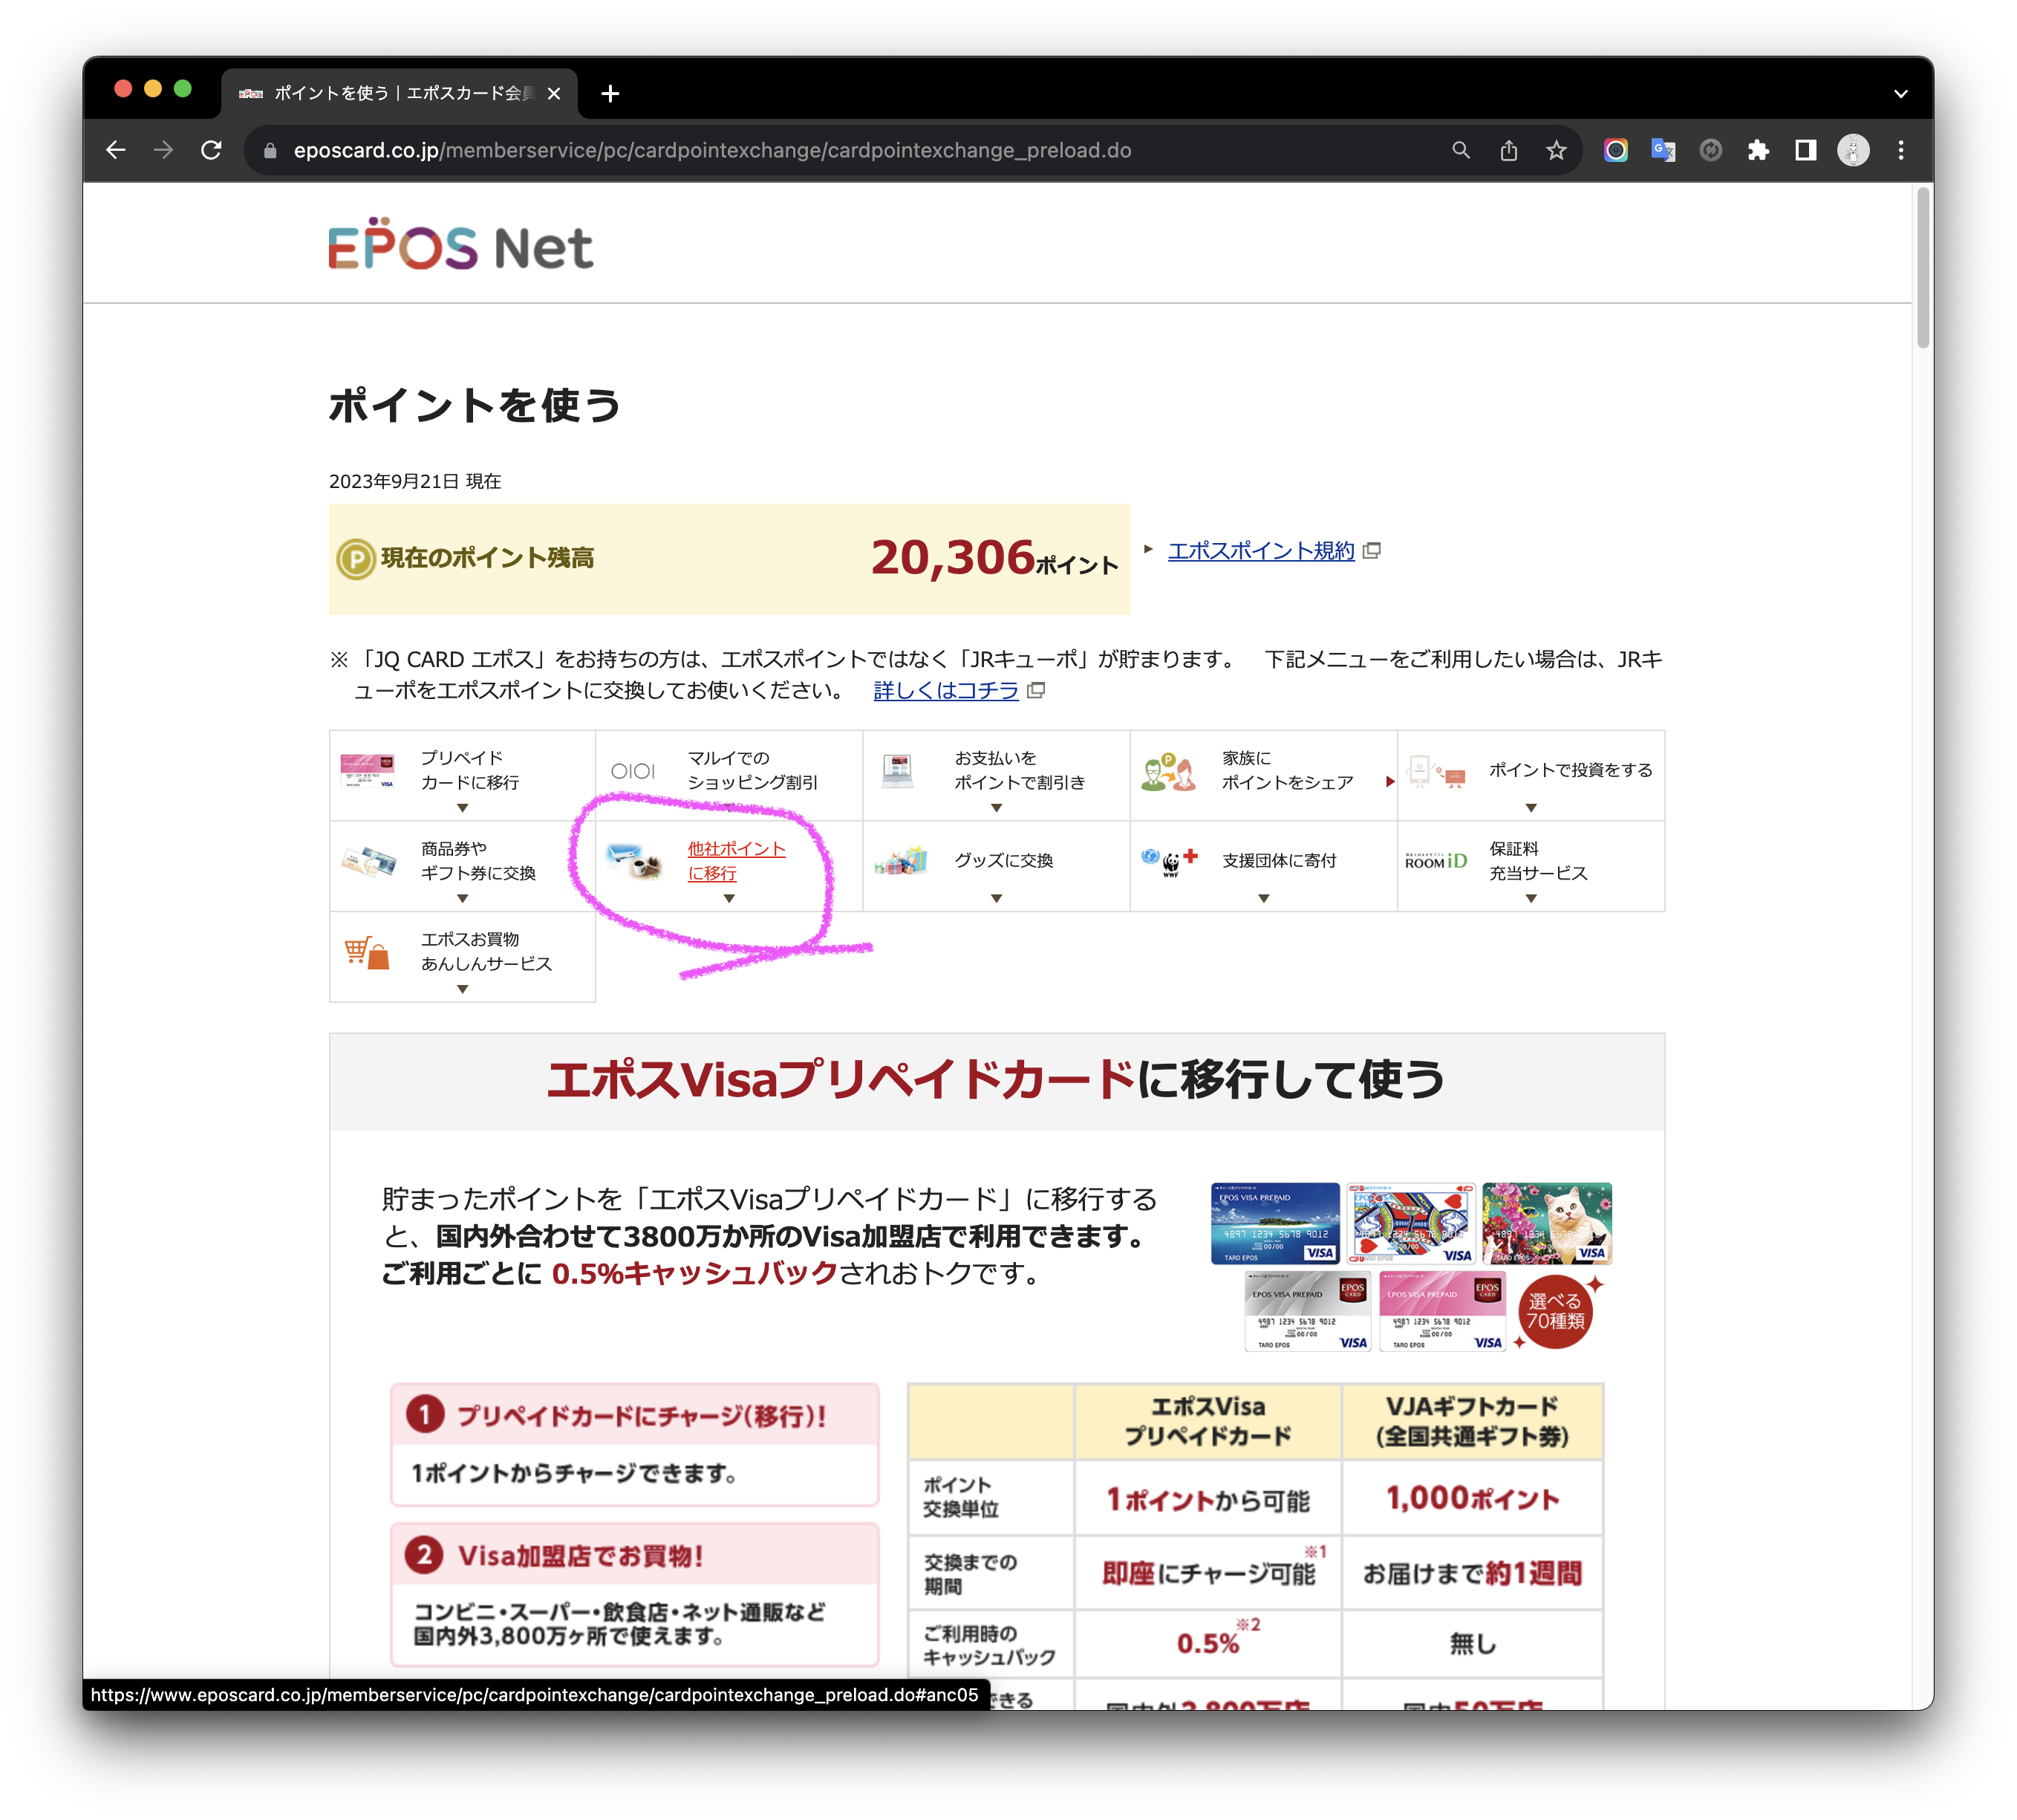Viewport: 2017px width, 1820px height.
Task: Click the cat design prepaid card image
Action: tap(1545, 1223)
